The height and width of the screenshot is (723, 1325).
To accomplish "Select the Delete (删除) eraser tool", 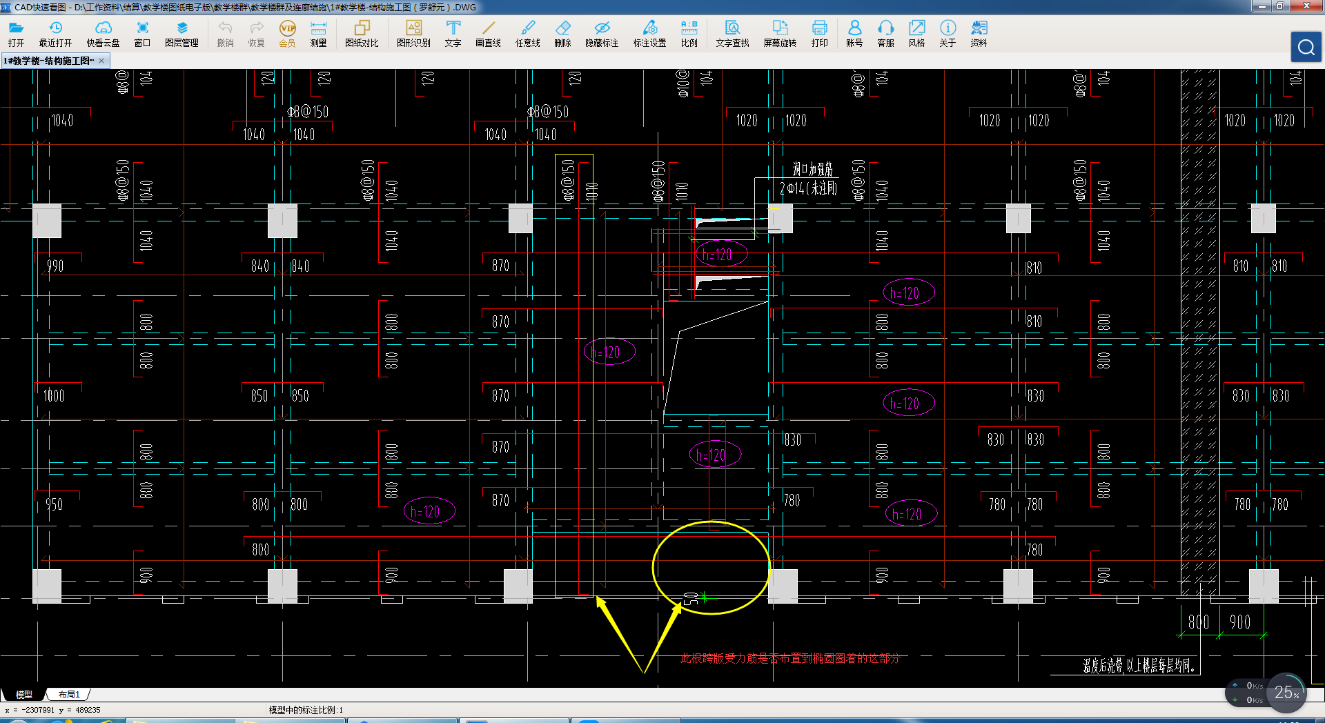I will point(562,34).
